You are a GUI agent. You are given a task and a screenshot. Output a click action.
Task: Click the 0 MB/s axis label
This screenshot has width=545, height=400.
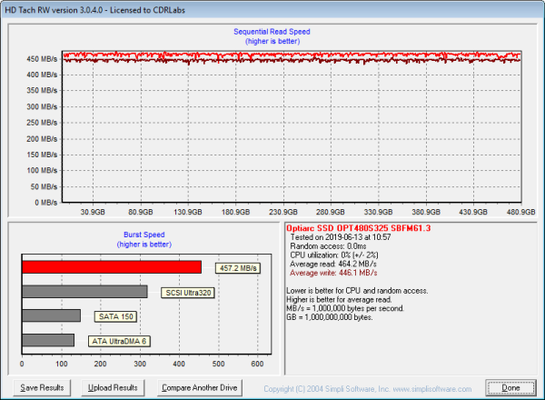(x=46, y=203)
